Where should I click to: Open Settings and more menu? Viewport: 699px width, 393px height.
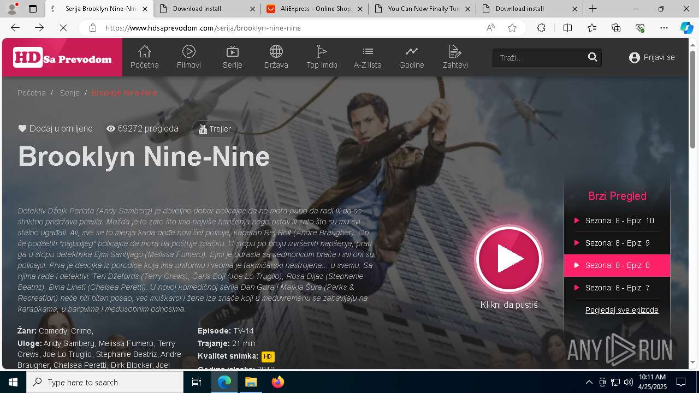[x=664, y=28]
